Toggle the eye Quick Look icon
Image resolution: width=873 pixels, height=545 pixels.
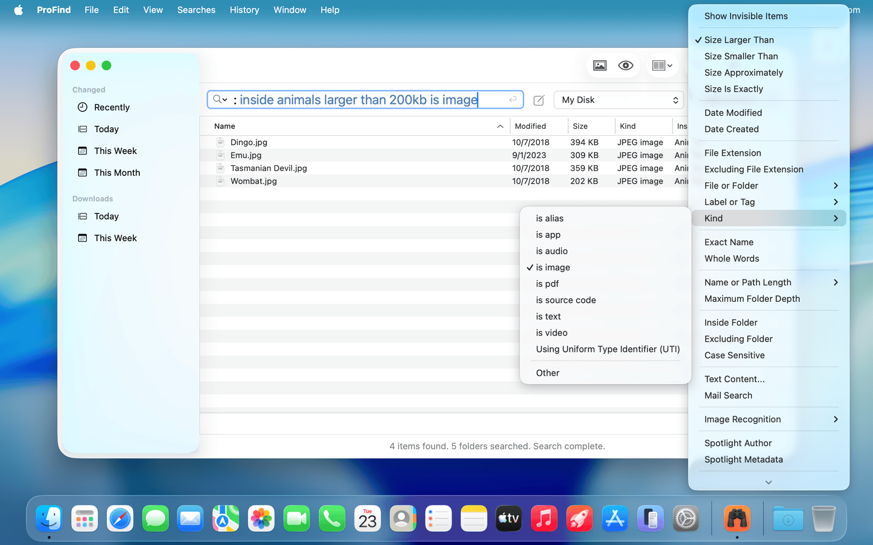click(x=626, y=65)
